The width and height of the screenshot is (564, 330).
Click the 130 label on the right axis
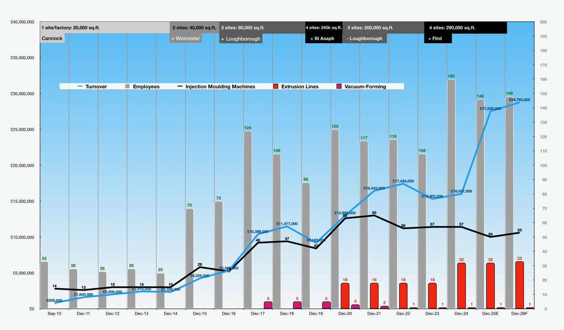pos(543,122)
